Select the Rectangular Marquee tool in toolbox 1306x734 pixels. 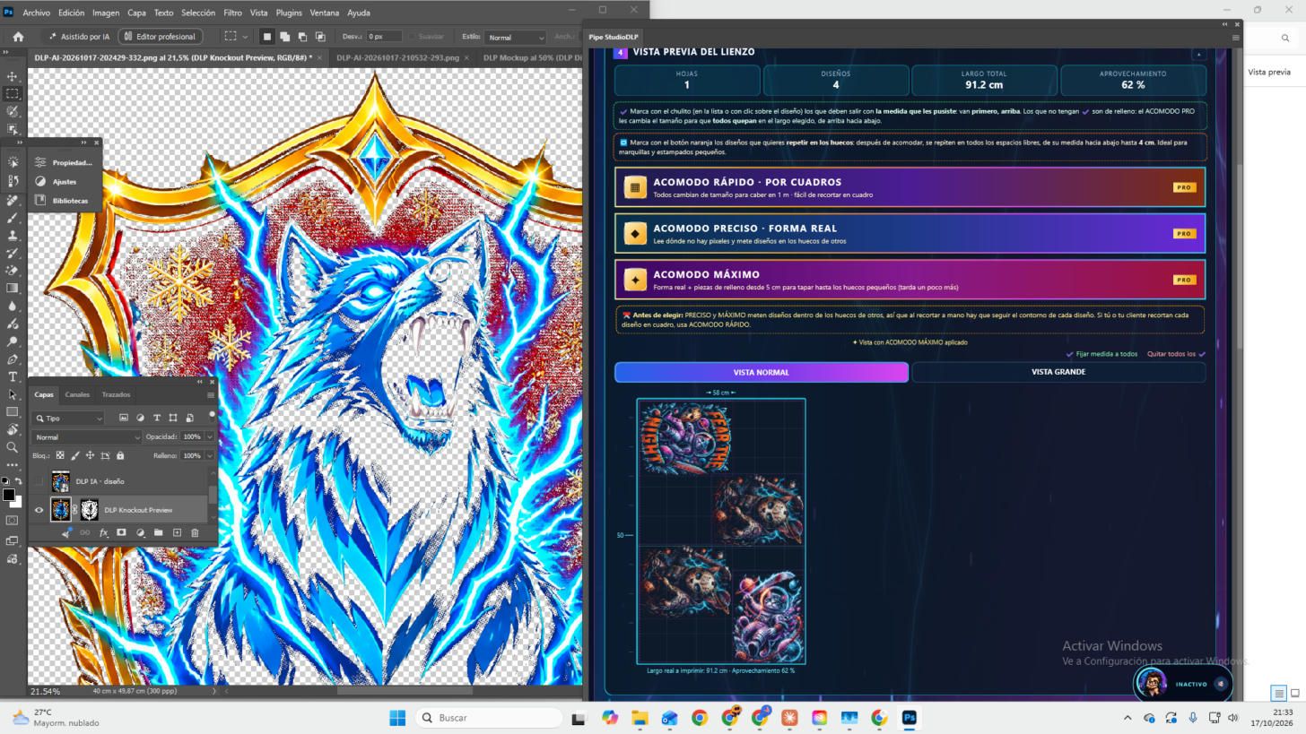[x=13, y=93]
